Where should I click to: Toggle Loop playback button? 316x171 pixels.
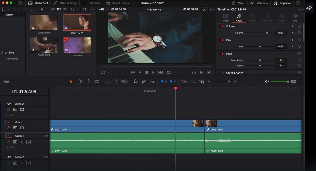click(169, 72)
